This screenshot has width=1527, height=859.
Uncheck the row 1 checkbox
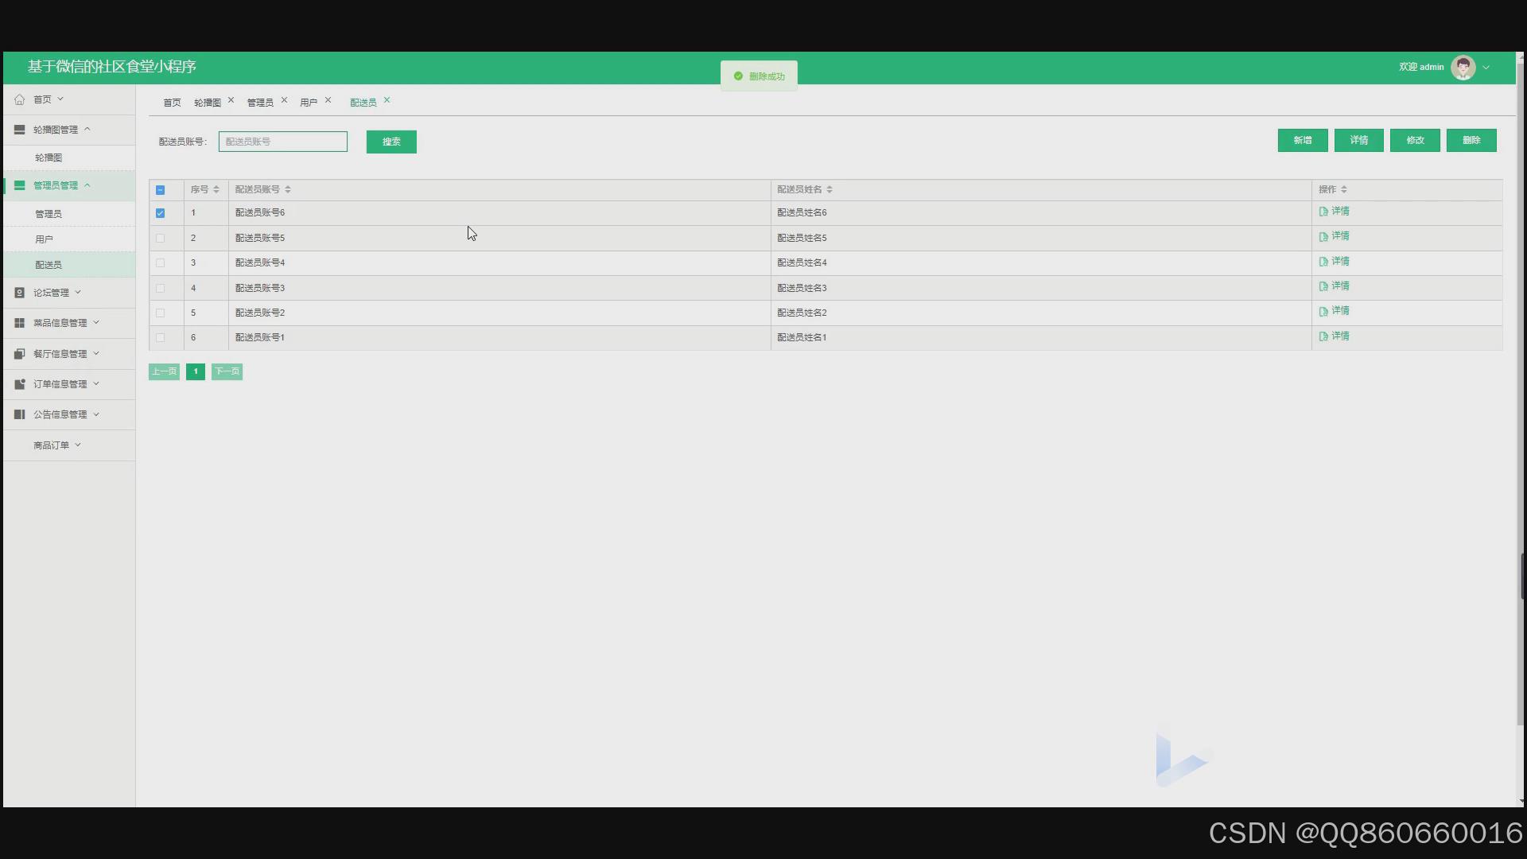pyautogui.click(x=161, y=213)
